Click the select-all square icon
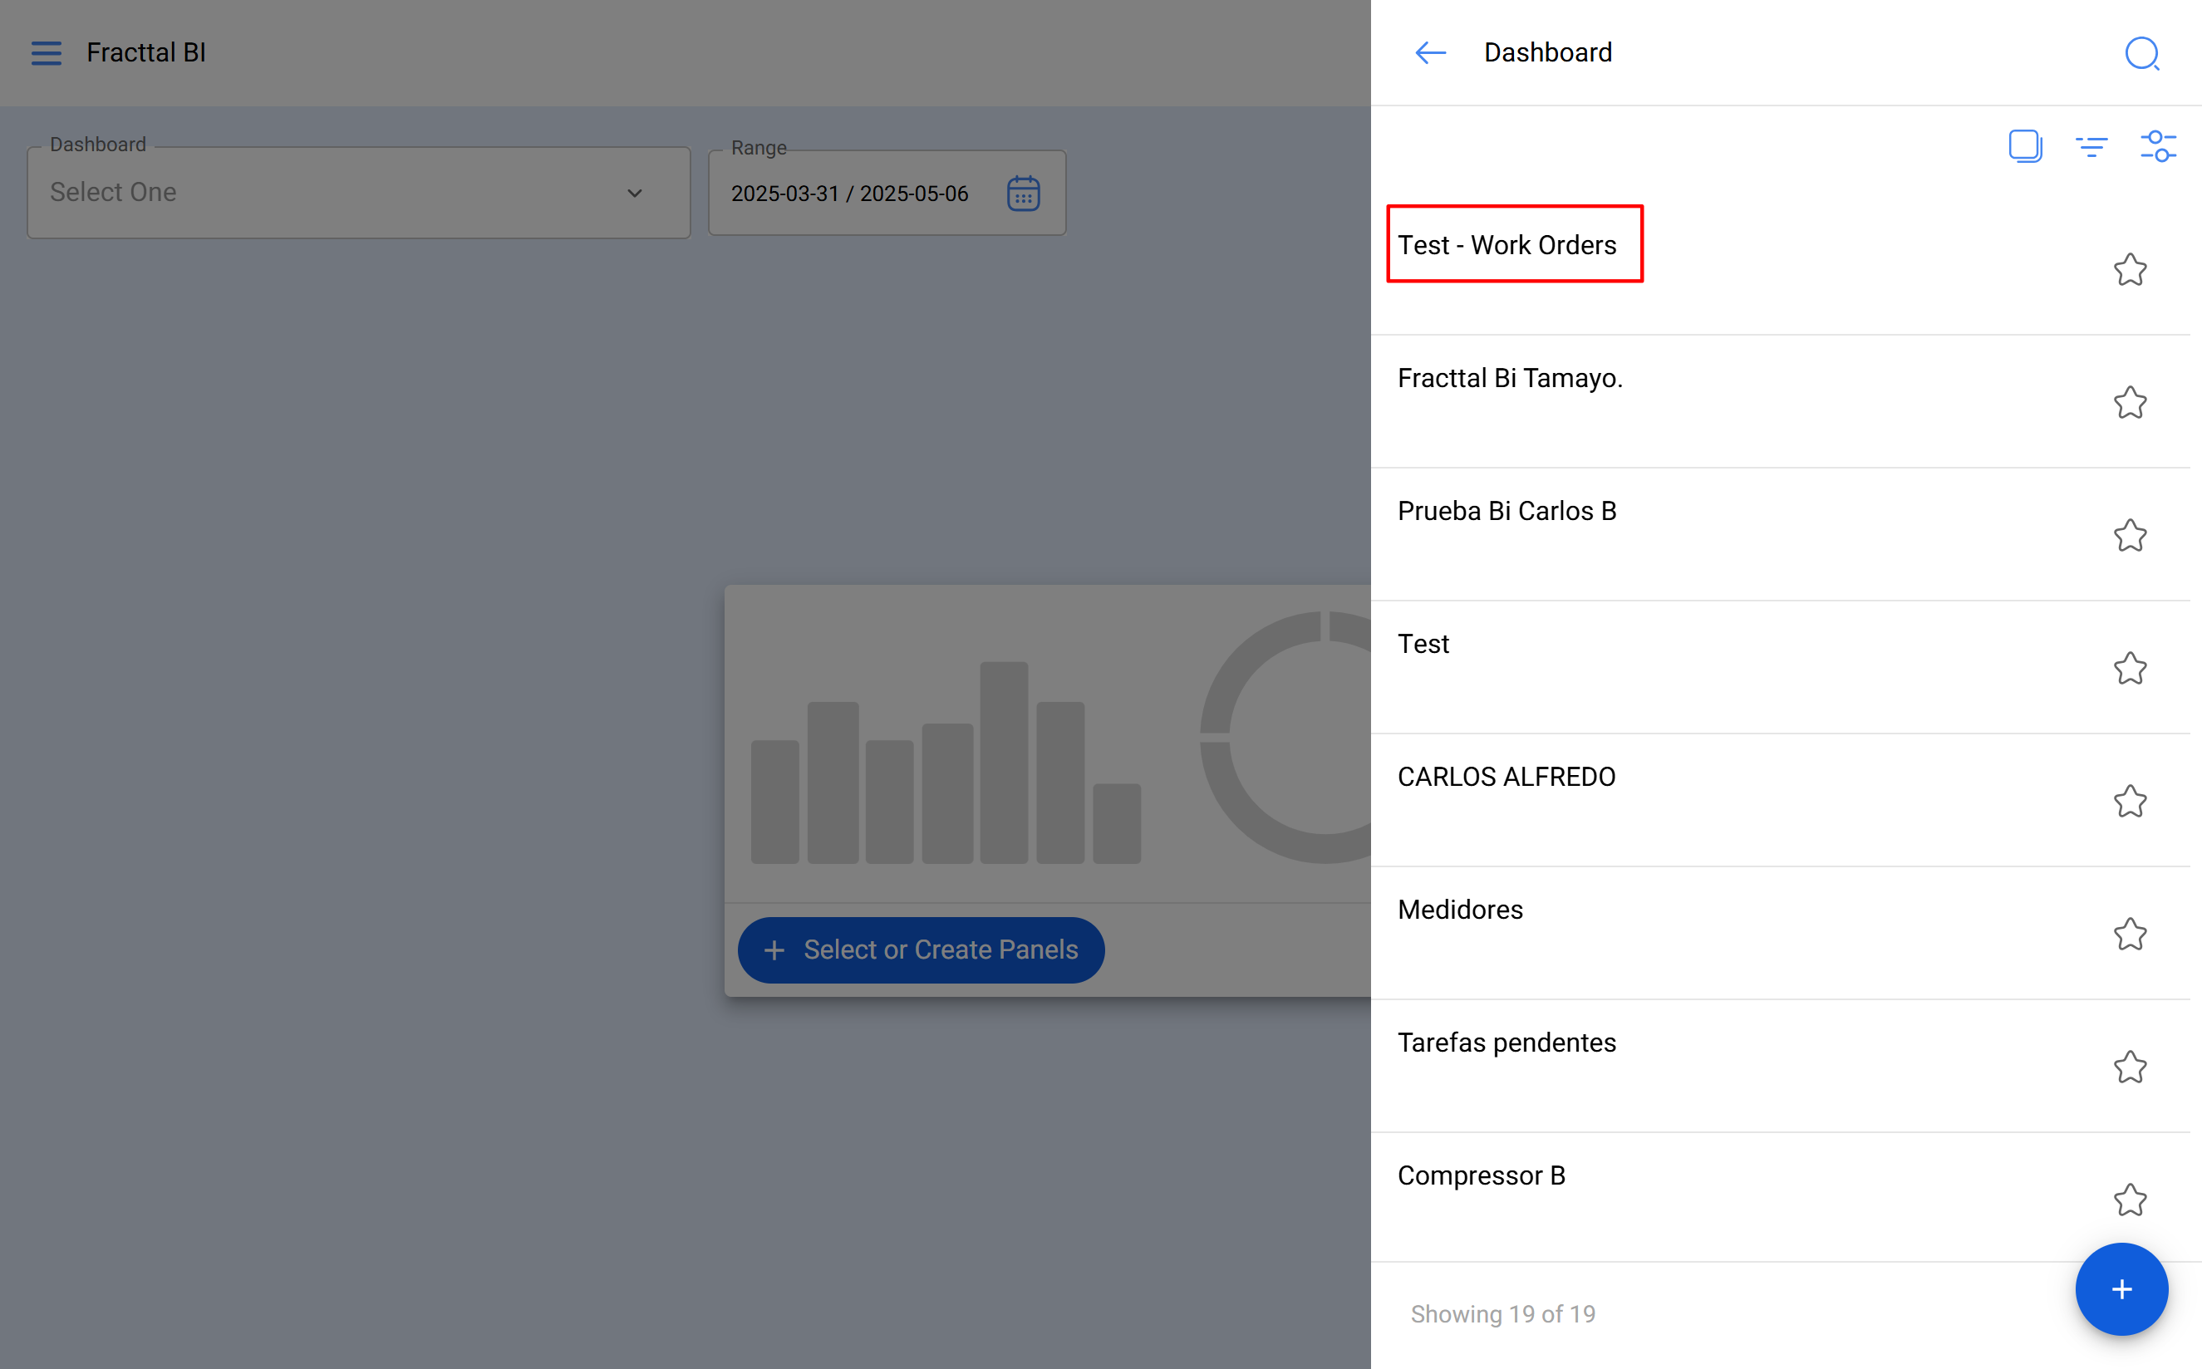 coord(2024,145)
